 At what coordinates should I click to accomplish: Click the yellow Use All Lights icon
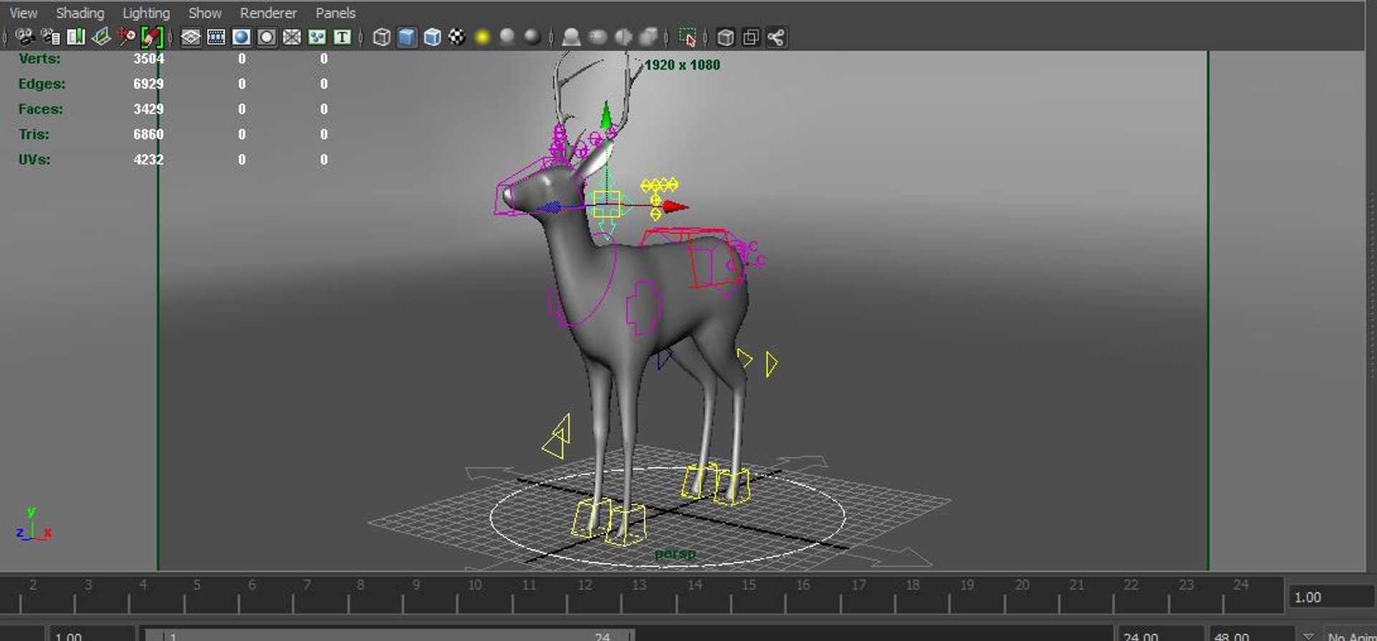pyautogui.click(x=482, y=37)
